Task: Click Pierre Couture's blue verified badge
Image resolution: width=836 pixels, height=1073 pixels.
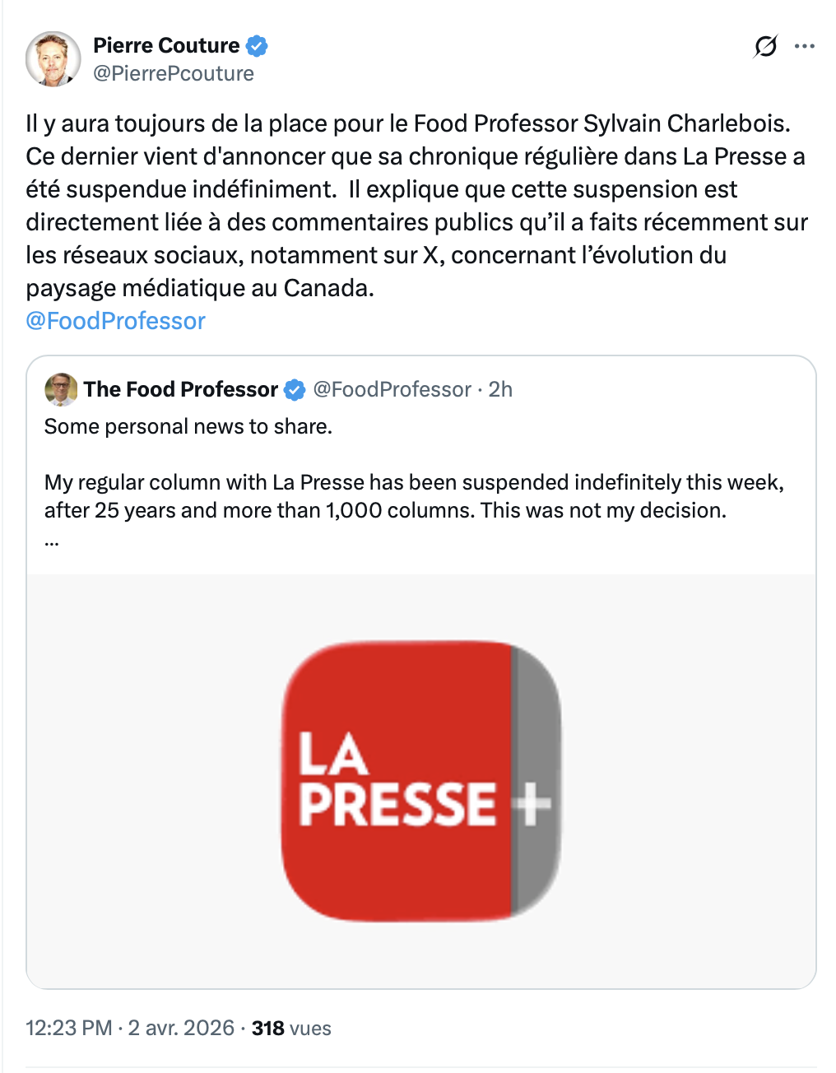Action: [x=258, y=46]
